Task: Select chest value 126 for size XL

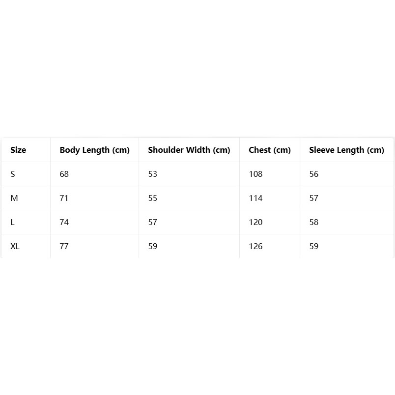Action: click(x=255, y=246)
